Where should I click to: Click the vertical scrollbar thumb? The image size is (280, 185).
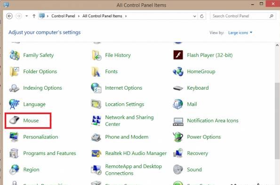pyautogui.click(x=277, y=121)
